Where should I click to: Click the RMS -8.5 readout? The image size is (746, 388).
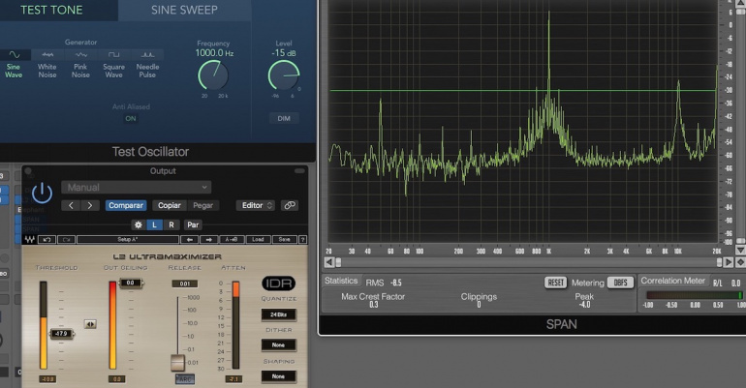click(384, 283)
